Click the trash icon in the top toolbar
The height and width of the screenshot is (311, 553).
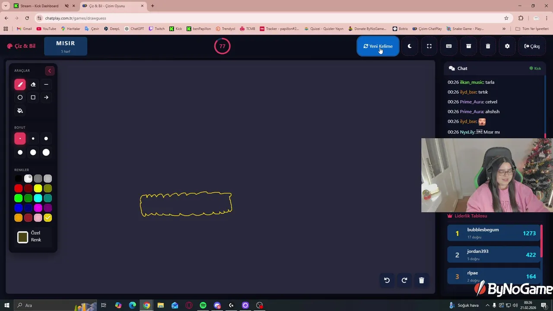pyautogui.click(x=488, y=46)
